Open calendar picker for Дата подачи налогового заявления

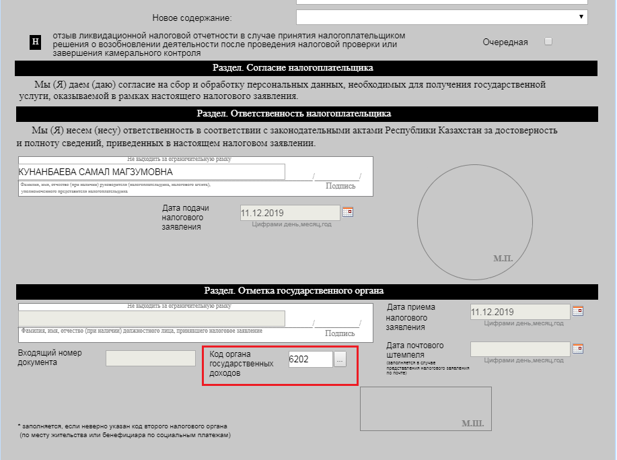click(x=348, y=212)
